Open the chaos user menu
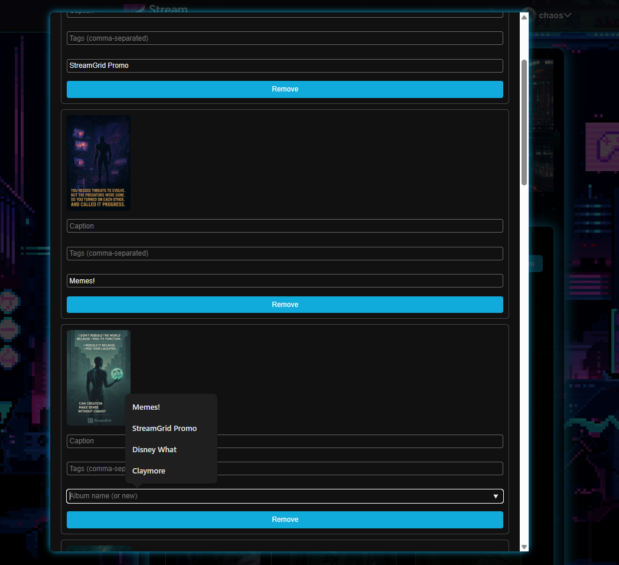619x565 pixels. coord(548,15)
